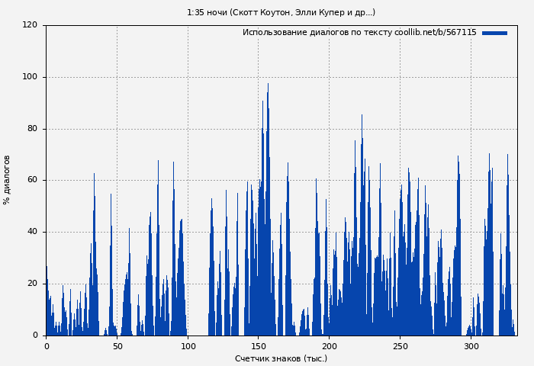
Task: Click the x-axis label 'Счетчик знаков (тыс.)'
Action: point(281,358)
